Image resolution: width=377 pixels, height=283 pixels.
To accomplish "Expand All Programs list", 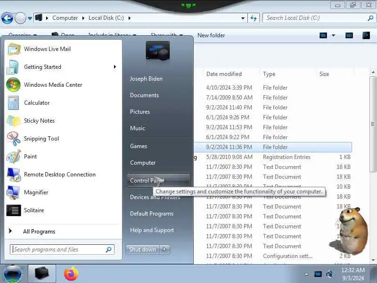I will 39,232.
